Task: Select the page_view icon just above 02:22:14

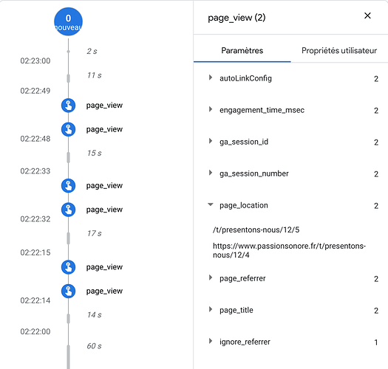Action: pyautogui.click(x=68, y=292)
